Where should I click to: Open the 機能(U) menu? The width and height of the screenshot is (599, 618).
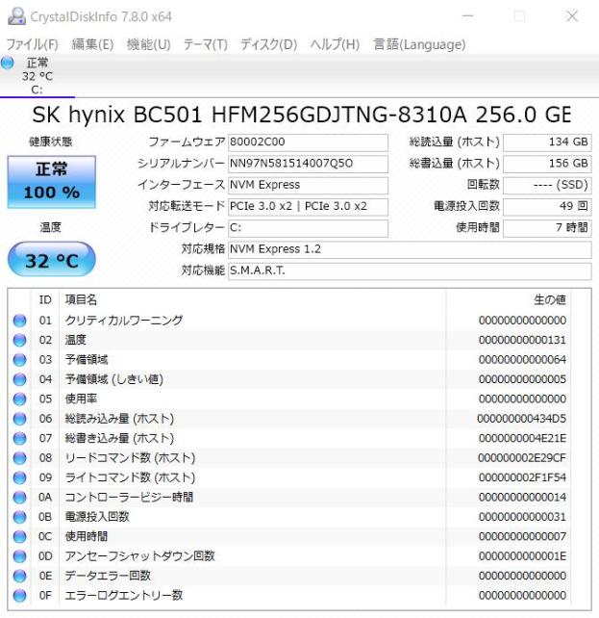(148, 44)
